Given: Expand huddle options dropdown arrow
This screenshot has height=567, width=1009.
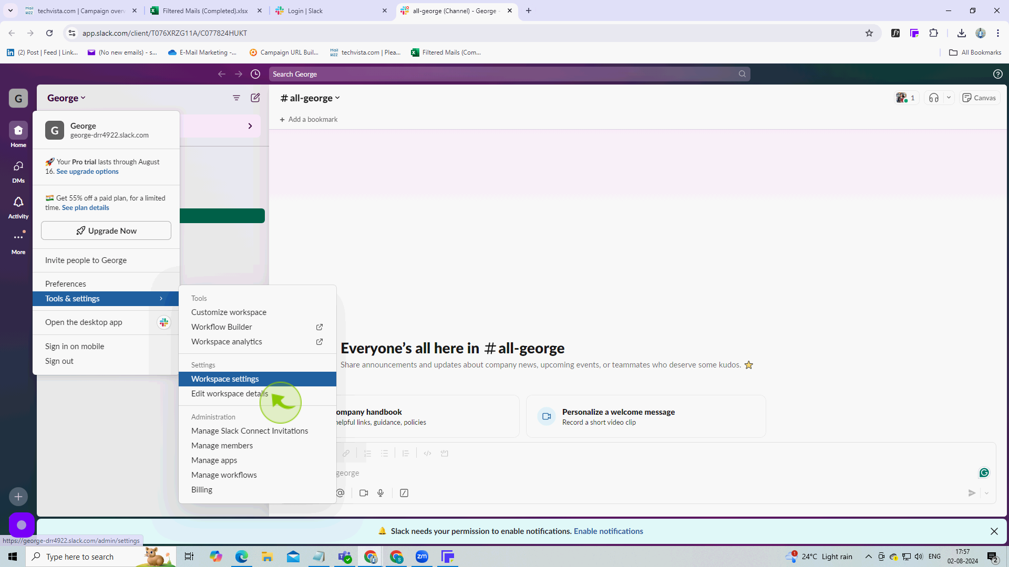Looking at the screenshot, I should [949, 98].
